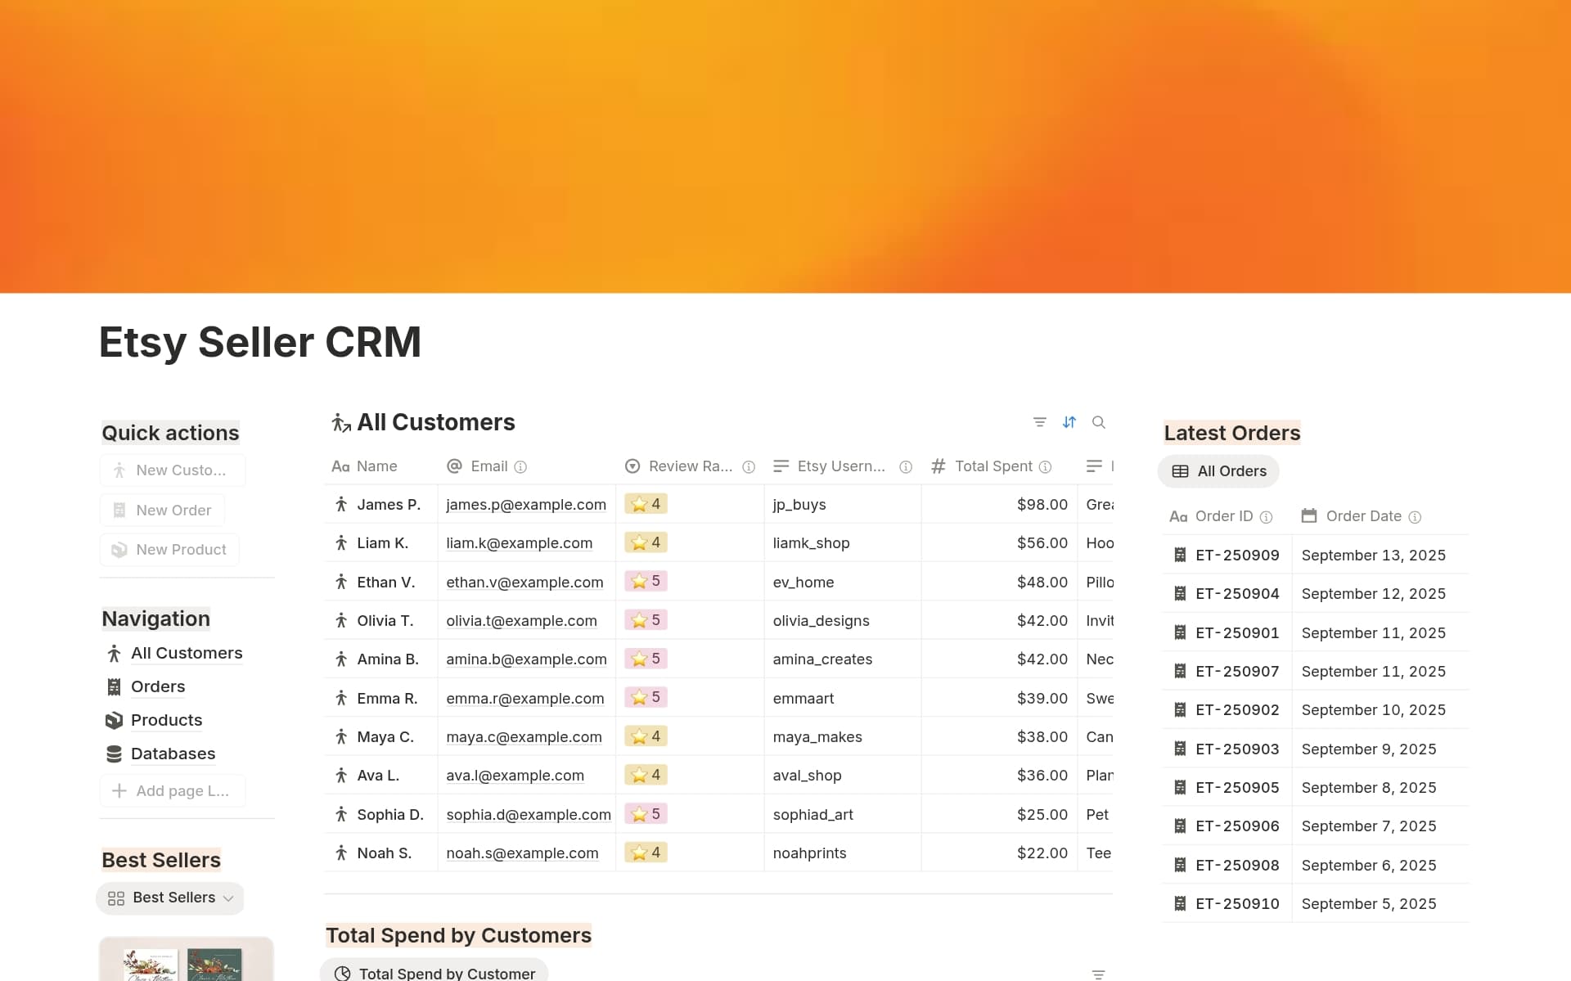Click the New Customer quick action
Image resolution: width=1571 pixels, height=981 pixels.
coord(172,470)
